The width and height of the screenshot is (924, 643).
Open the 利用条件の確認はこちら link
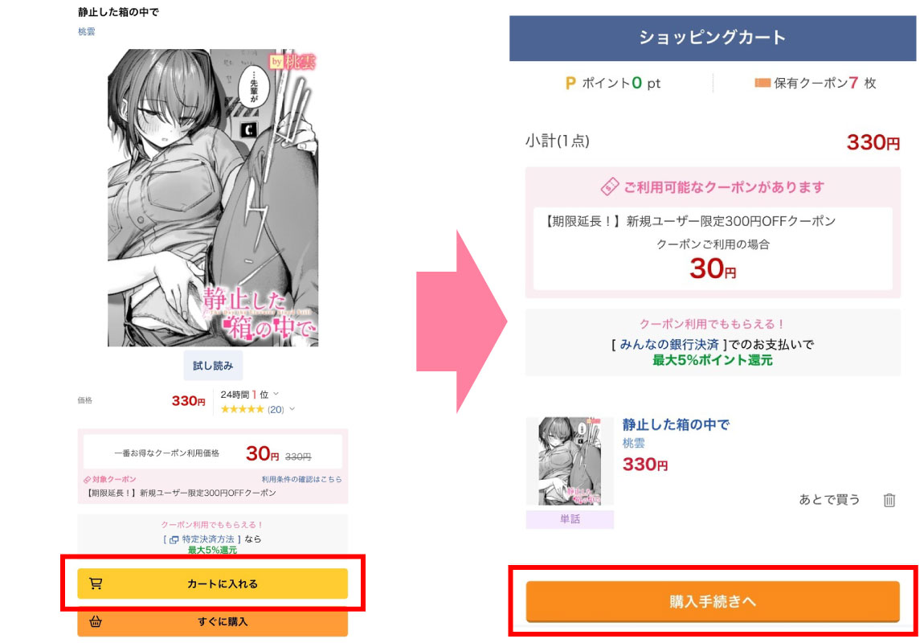301,479
